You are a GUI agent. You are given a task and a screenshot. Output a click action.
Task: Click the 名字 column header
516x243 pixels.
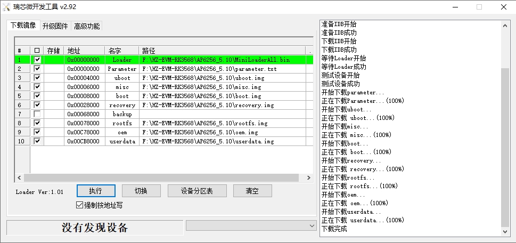[x=122, y=51]
